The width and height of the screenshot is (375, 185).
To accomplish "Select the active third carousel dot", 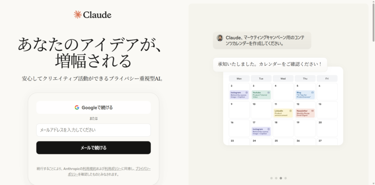I will (x=281, y=178).
